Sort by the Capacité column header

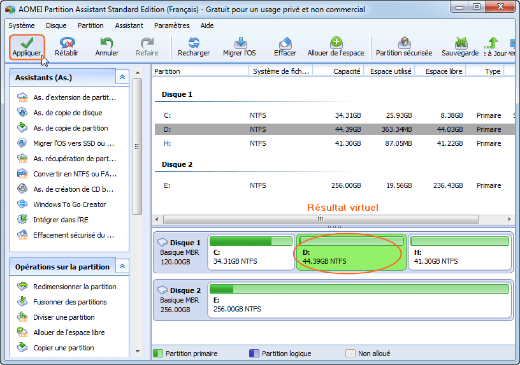tap(338, 71)
